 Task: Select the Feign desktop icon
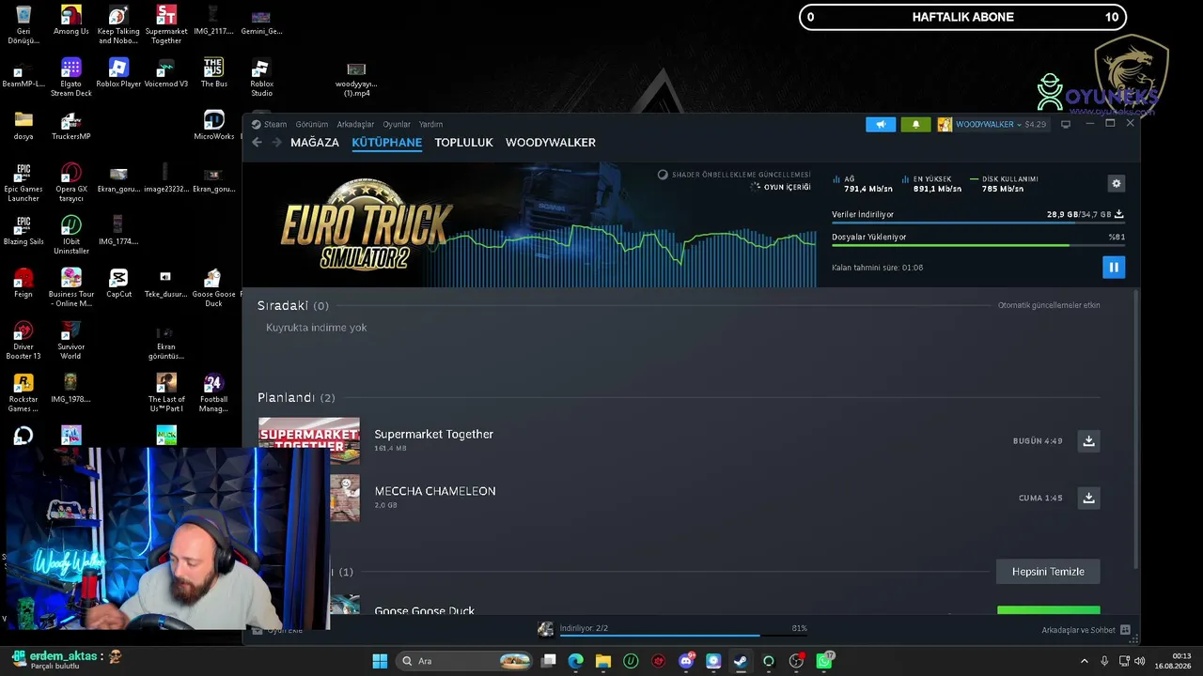point(23,284)
